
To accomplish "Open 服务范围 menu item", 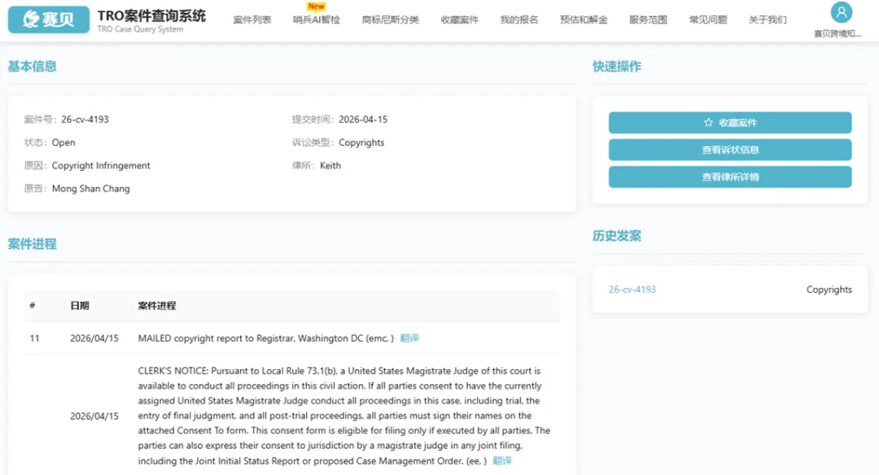I will [648, 20].
